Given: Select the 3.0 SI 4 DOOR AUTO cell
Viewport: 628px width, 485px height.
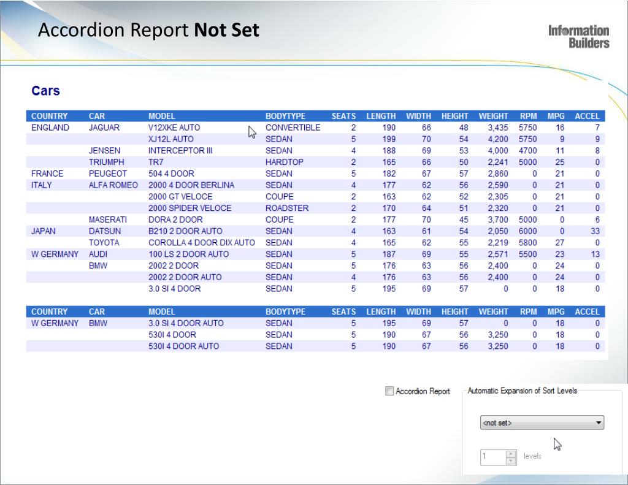Looking at the screenshot, I should coord(186,323).
